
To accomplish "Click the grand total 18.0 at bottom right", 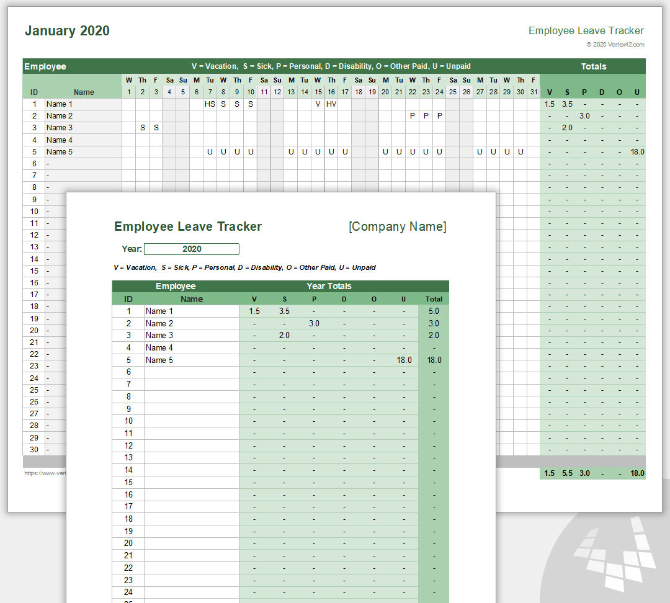I will (636, 473).
